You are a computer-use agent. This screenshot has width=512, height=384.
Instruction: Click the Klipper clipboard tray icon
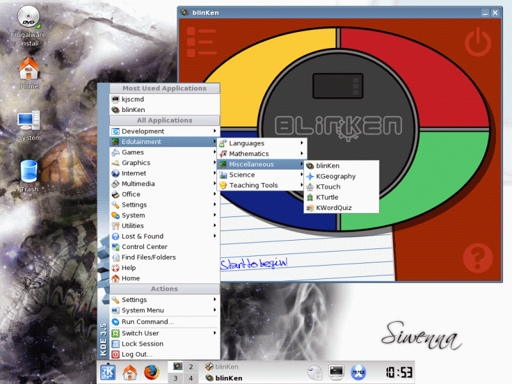pyautogui.click(x=315, y=372)
